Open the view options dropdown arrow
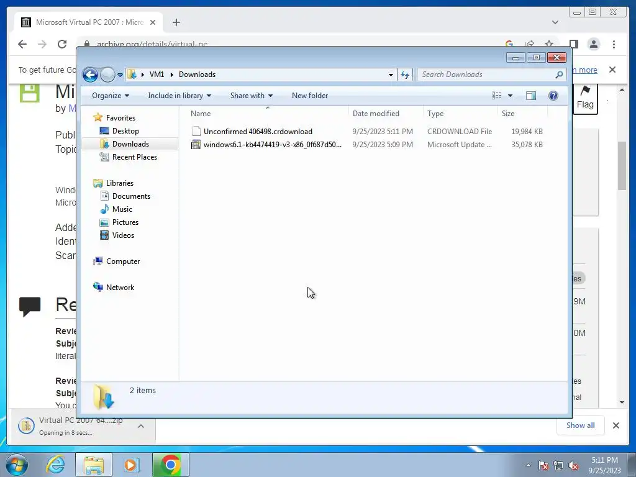Image resolution: width=636 pixels, height=477 pixels. [x=511, y=96]
